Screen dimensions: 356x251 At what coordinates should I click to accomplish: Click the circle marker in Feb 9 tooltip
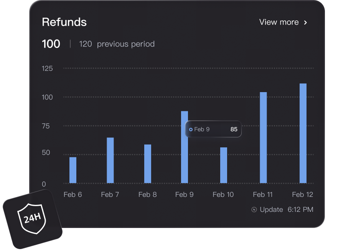tap(191, 129)
